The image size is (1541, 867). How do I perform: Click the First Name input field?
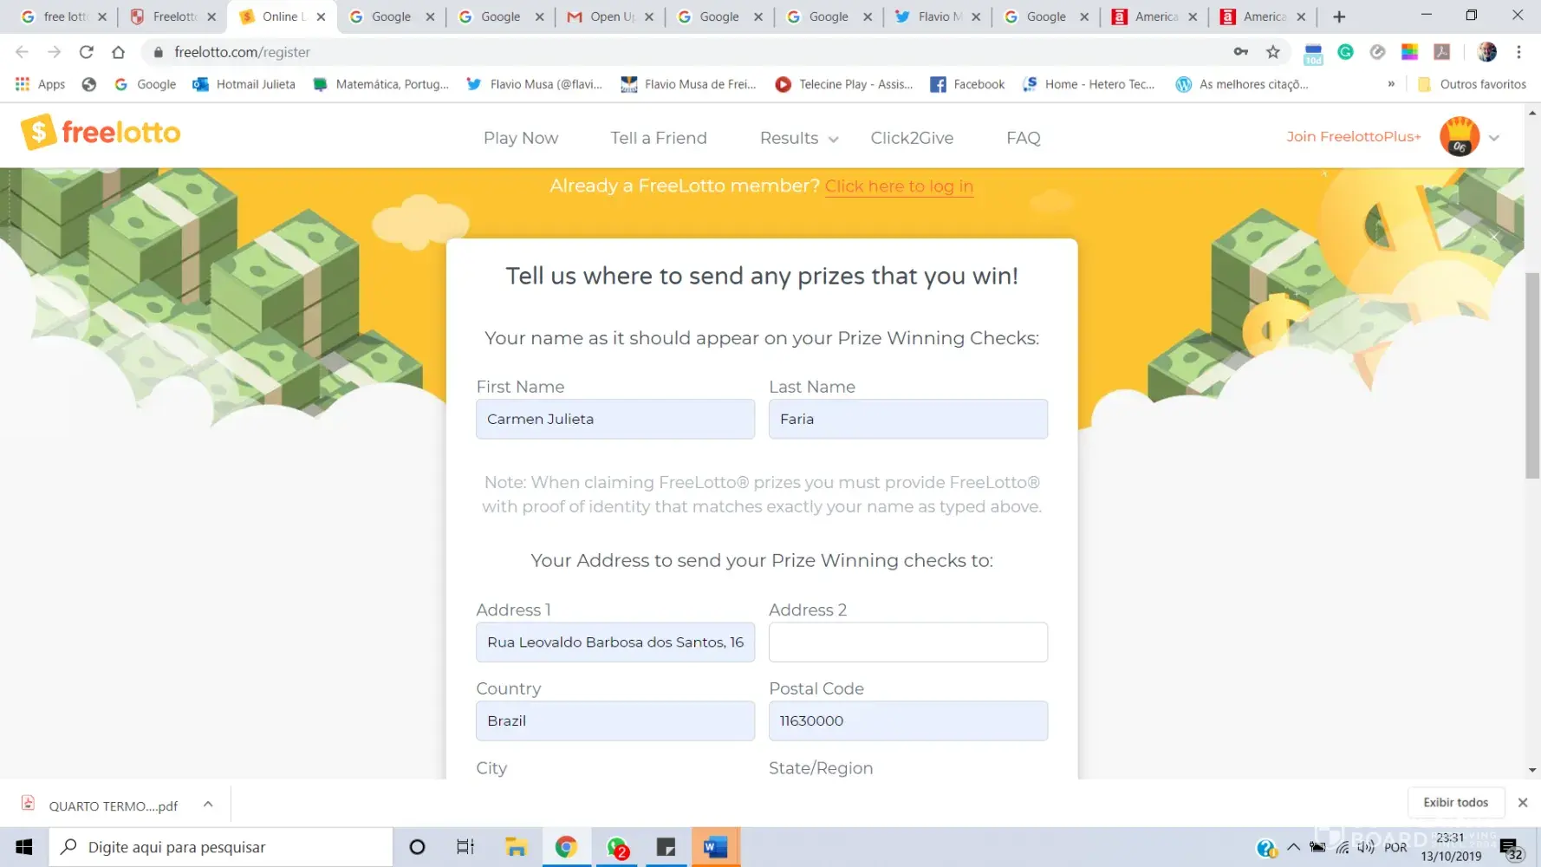[x=615, y=419]
